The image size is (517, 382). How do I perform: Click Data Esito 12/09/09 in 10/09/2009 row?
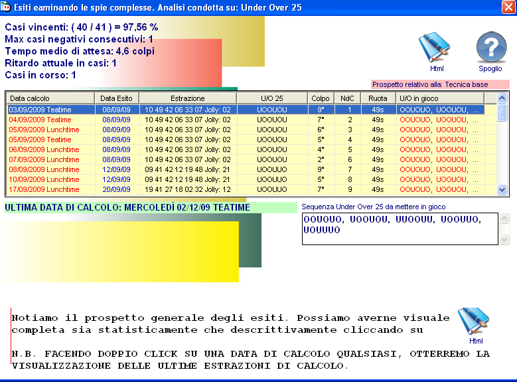116,179
